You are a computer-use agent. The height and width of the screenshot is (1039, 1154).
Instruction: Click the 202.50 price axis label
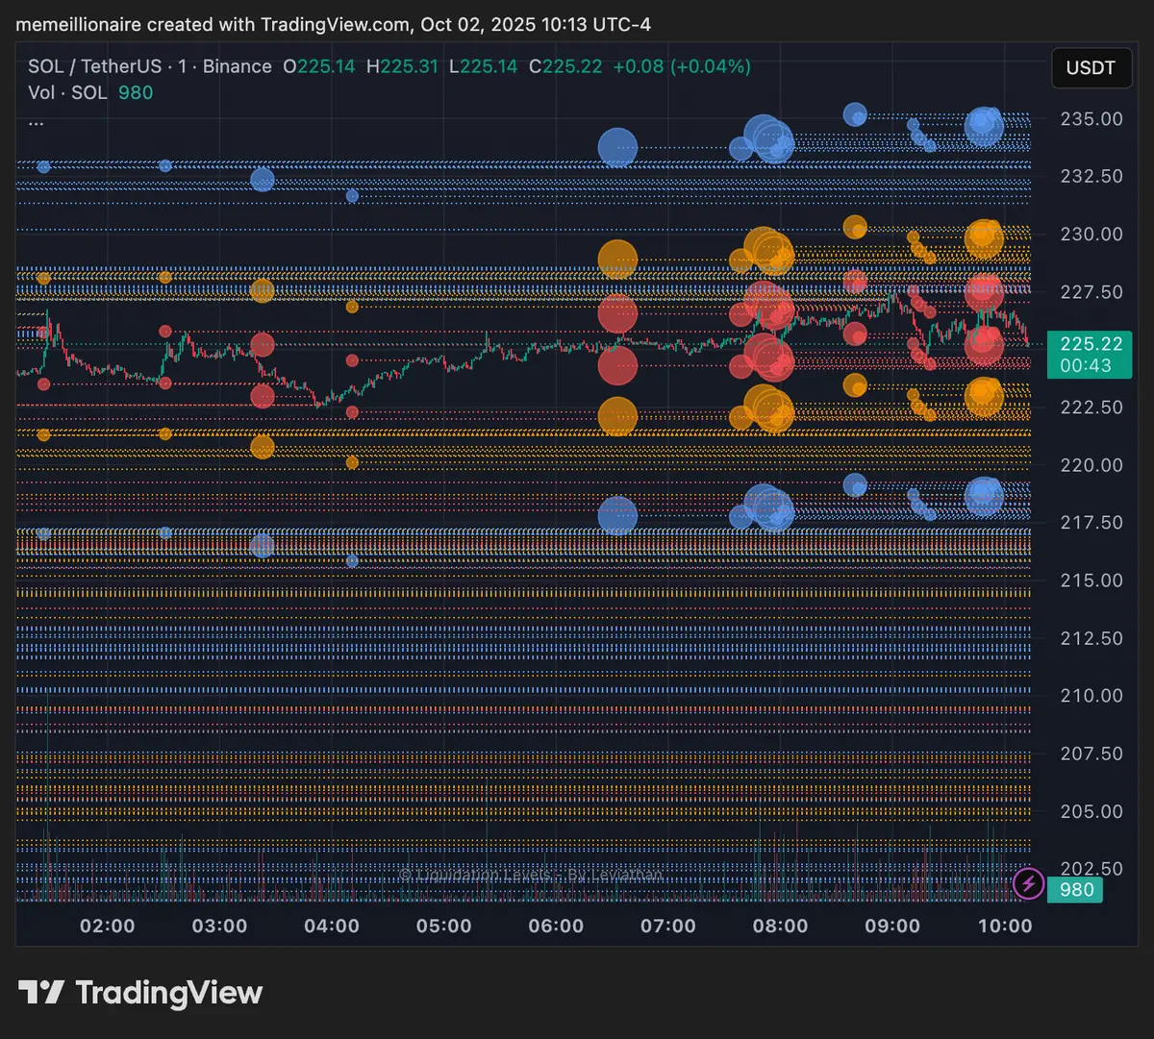(x=1091, y=868)
